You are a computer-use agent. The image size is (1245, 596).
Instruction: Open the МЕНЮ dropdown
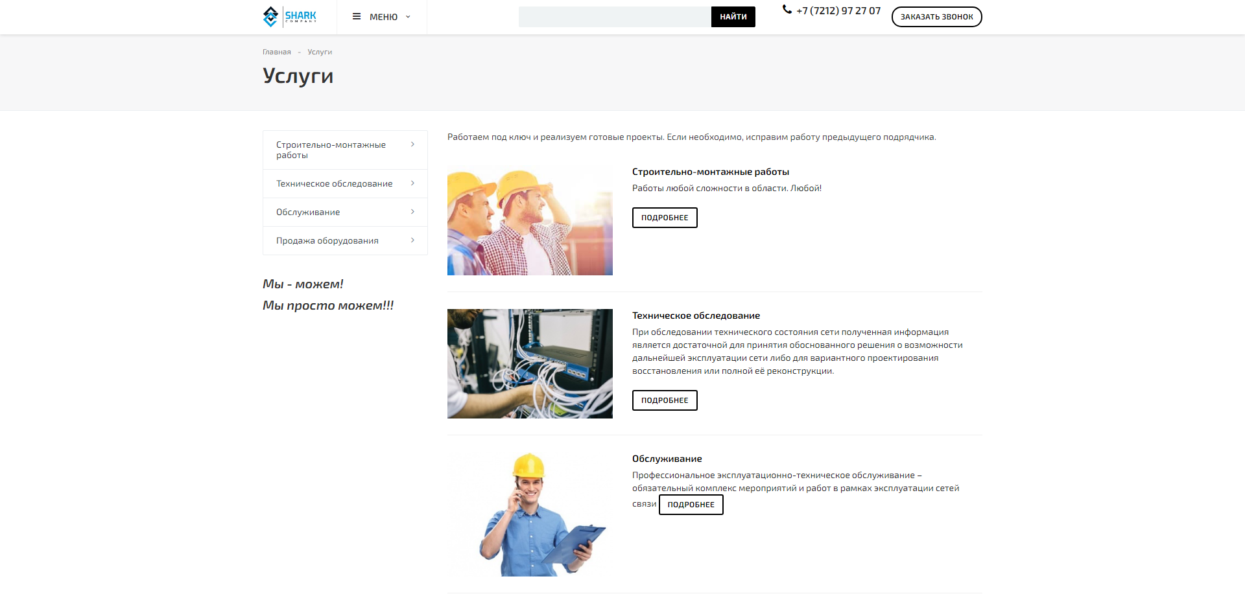(x=381, y=17)
